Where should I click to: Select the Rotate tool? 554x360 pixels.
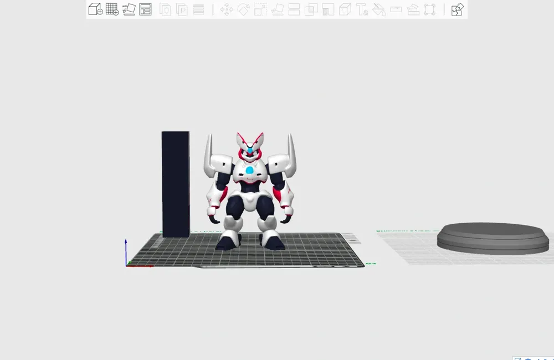click(243, 9)
